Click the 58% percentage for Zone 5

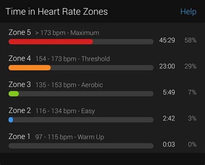pyautogui.click(x=191, y=40)
